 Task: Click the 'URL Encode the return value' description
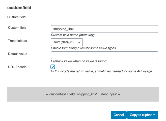coord(101,71)
